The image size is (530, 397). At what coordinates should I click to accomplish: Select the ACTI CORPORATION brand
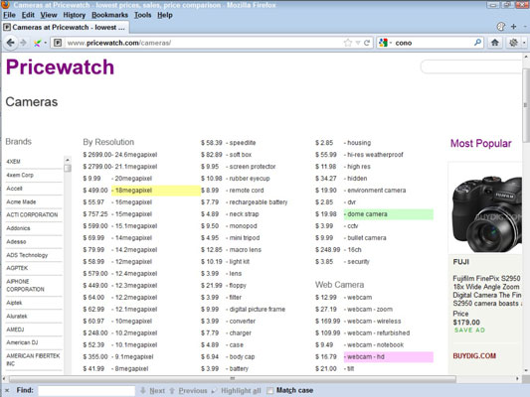tap(32, 214)
